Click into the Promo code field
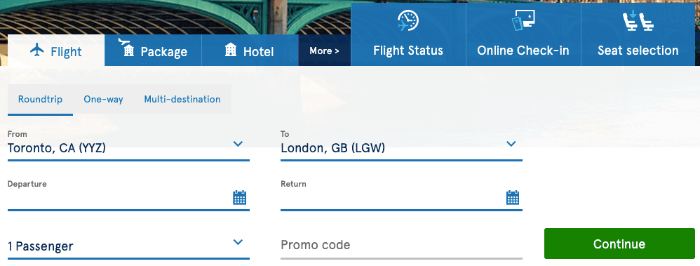 coord(401,245)
